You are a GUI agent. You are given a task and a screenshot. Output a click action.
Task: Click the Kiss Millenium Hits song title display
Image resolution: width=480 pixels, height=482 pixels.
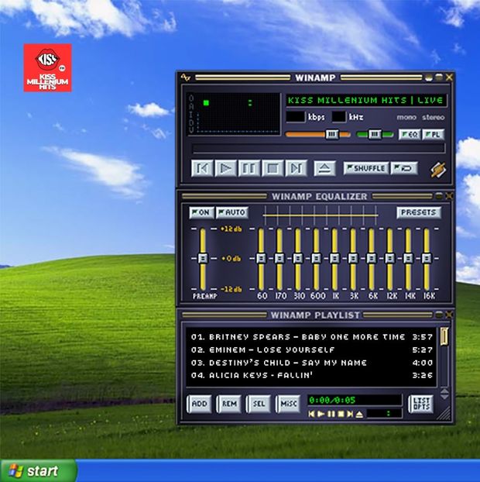pos(365,100)
